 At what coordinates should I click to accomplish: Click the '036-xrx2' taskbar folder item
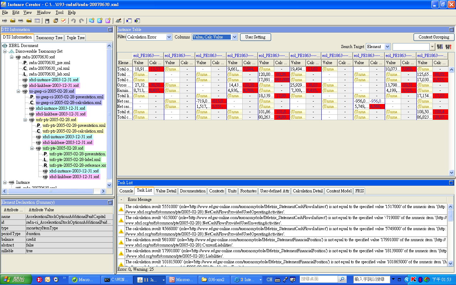coord(214,280)
